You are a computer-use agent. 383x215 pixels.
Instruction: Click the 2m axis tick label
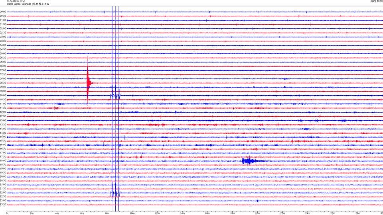[32, 213]
